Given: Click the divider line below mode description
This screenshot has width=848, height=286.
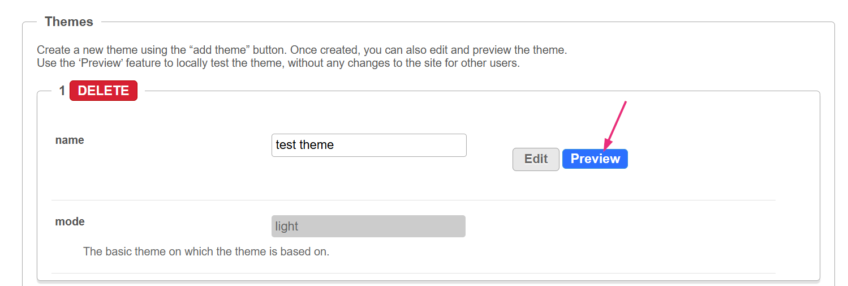Looking at the screenshot, I should coord(413,273).
